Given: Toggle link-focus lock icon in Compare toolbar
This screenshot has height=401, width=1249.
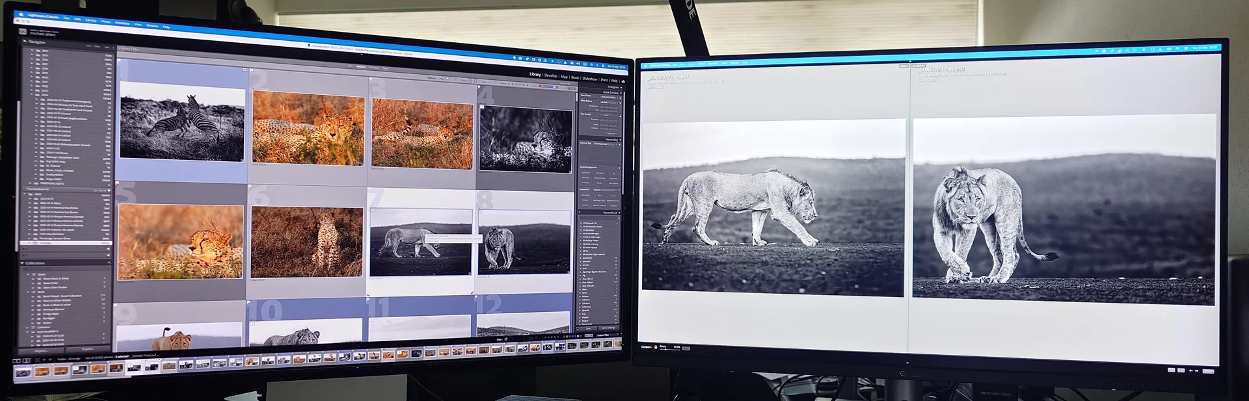Looking at the screenshot, I should (x=656, y=347).
